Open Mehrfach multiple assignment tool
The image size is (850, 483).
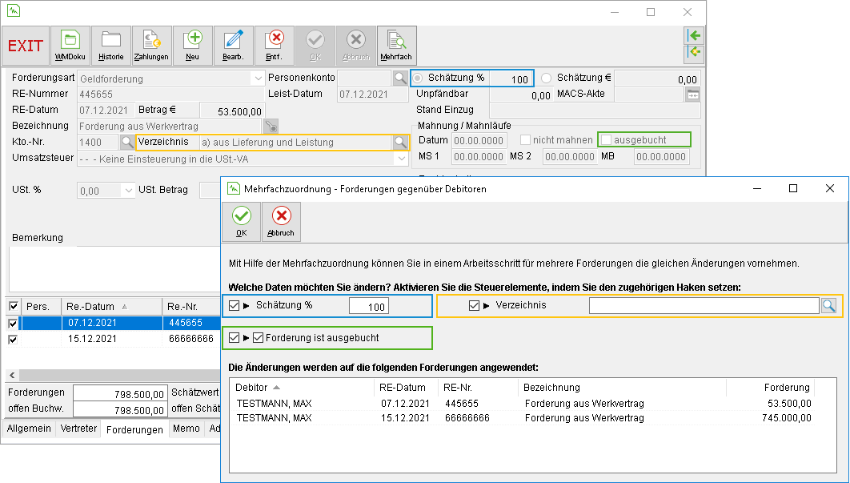pos(397,46)
